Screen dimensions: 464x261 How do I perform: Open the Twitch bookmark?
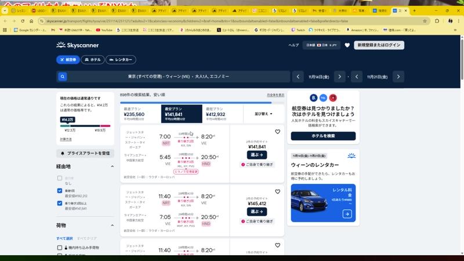298,30
